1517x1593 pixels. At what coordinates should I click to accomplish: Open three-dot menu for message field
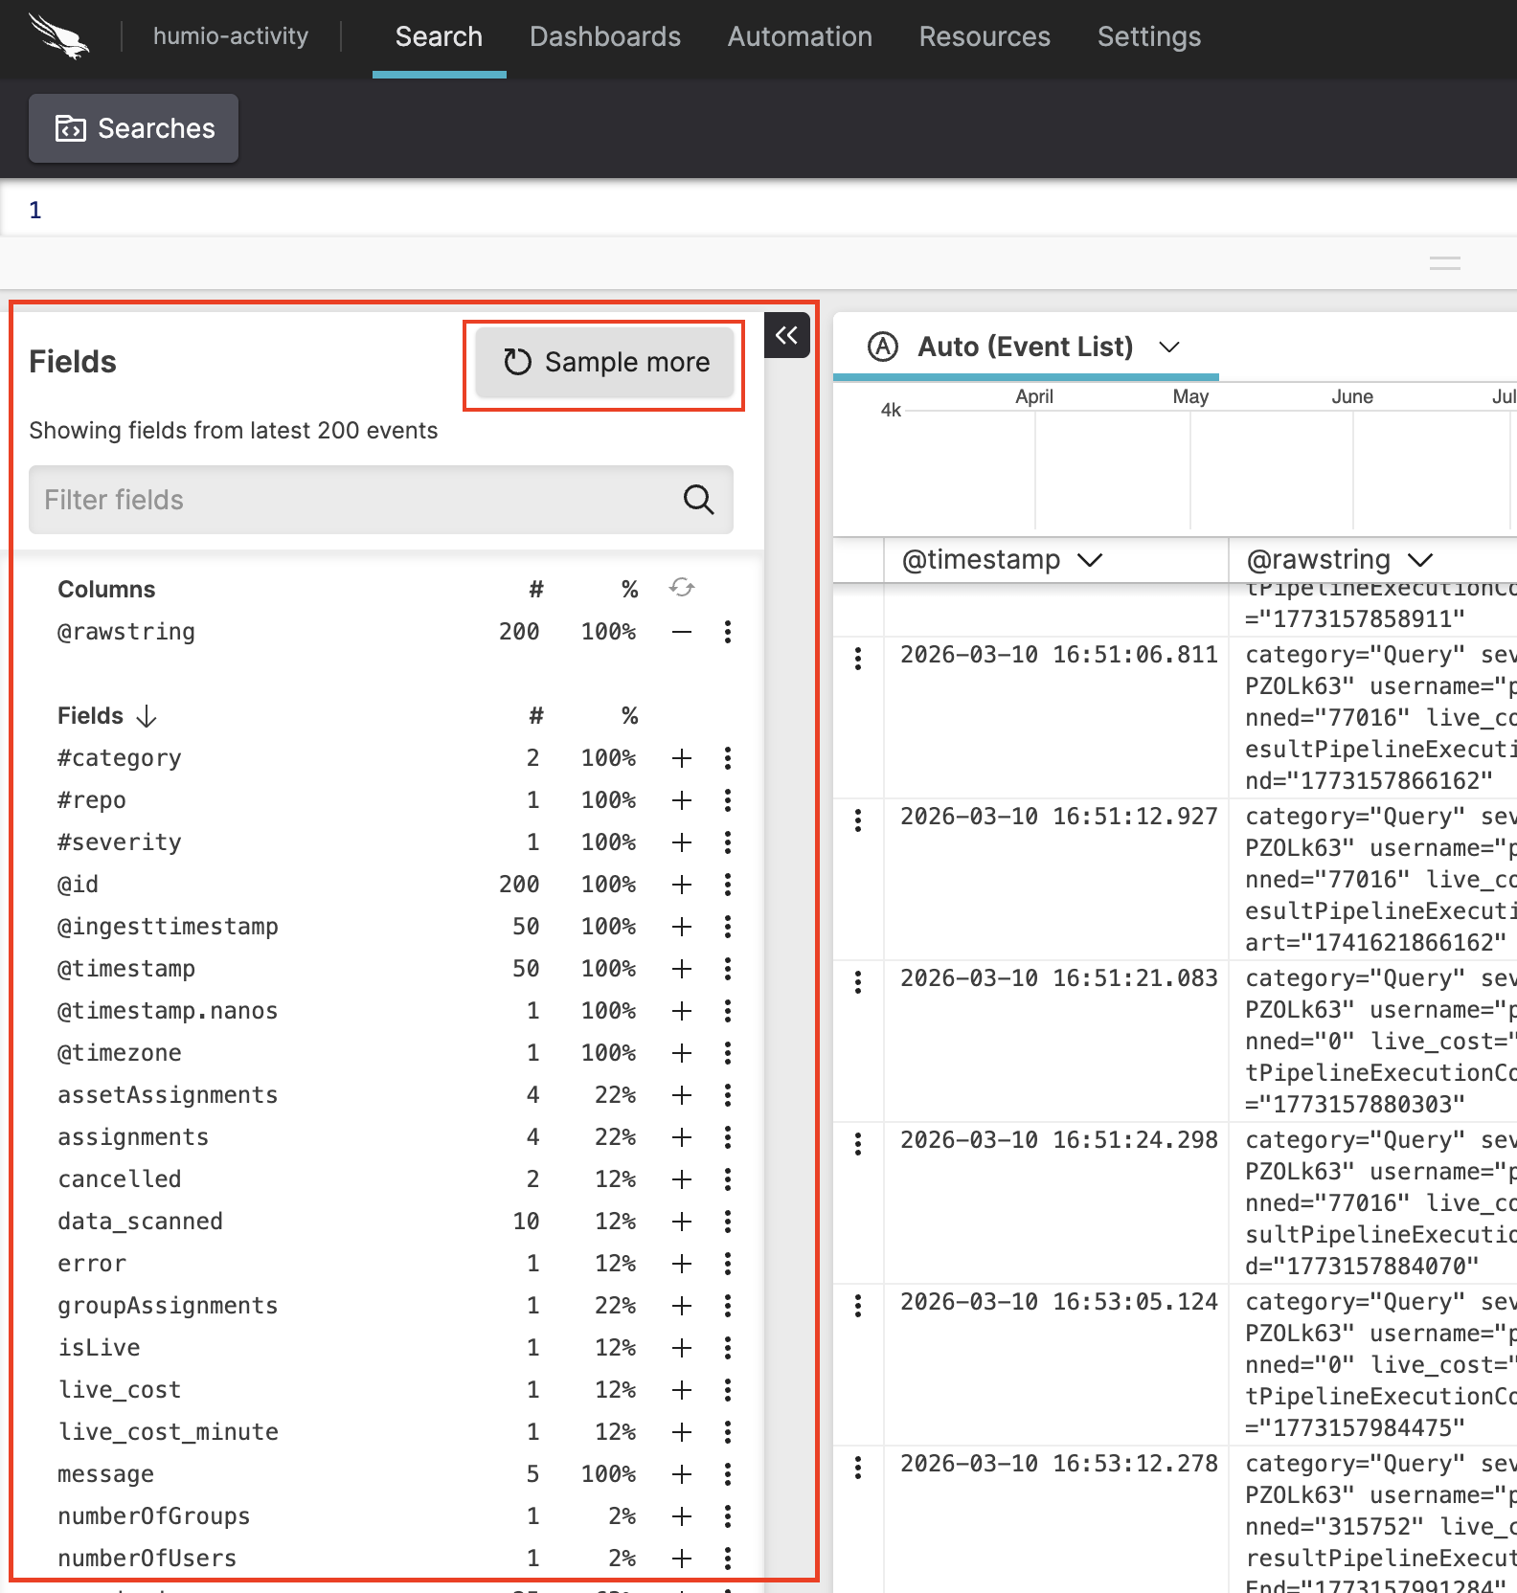[728, 1474]
